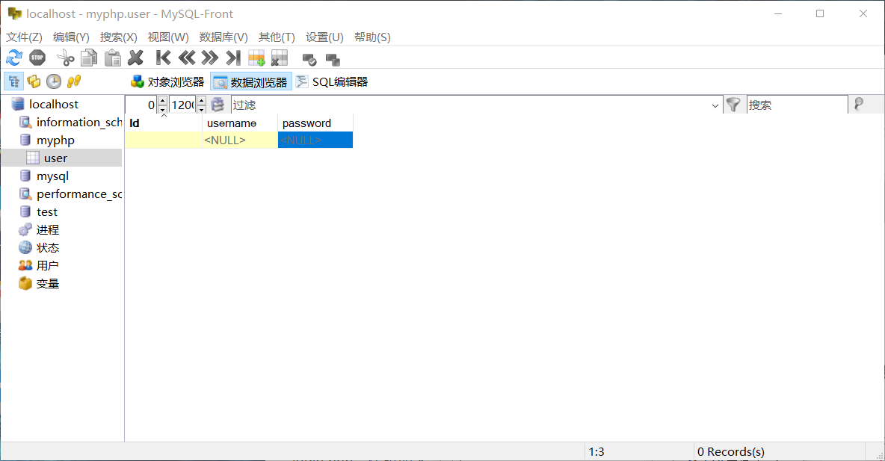Click the Copy icon in the toolbar
885x461 pixels.
click(89, 58)
